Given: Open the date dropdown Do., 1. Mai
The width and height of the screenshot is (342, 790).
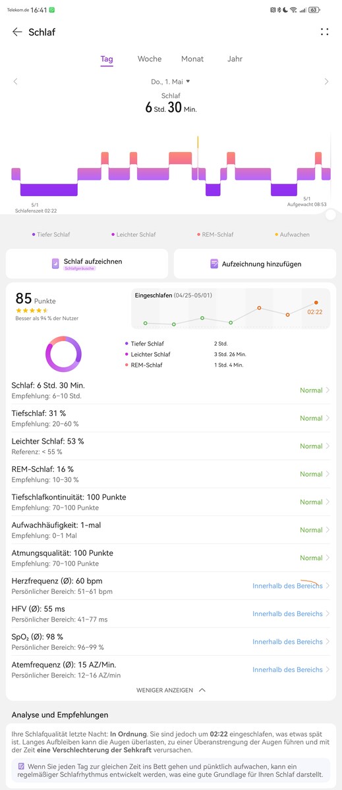Looking at the screenshot, I should (x=170, y=82).
